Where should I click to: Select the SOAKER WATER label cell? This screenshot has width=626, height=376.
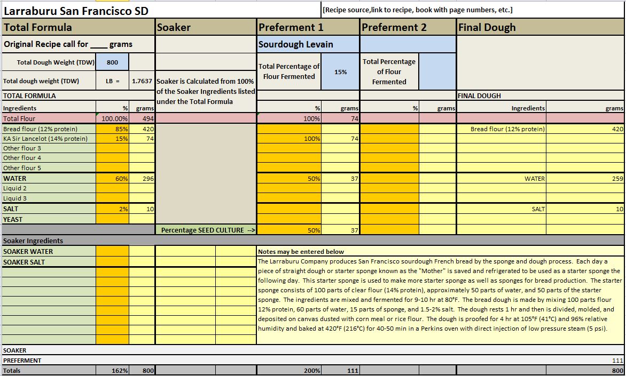(49, 251)
